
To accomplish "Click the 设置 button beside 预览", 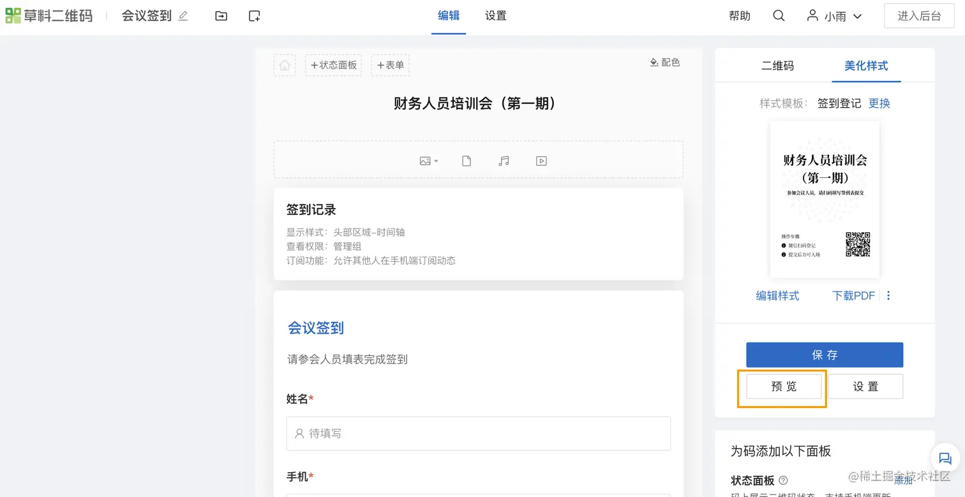I will (865, 387).
